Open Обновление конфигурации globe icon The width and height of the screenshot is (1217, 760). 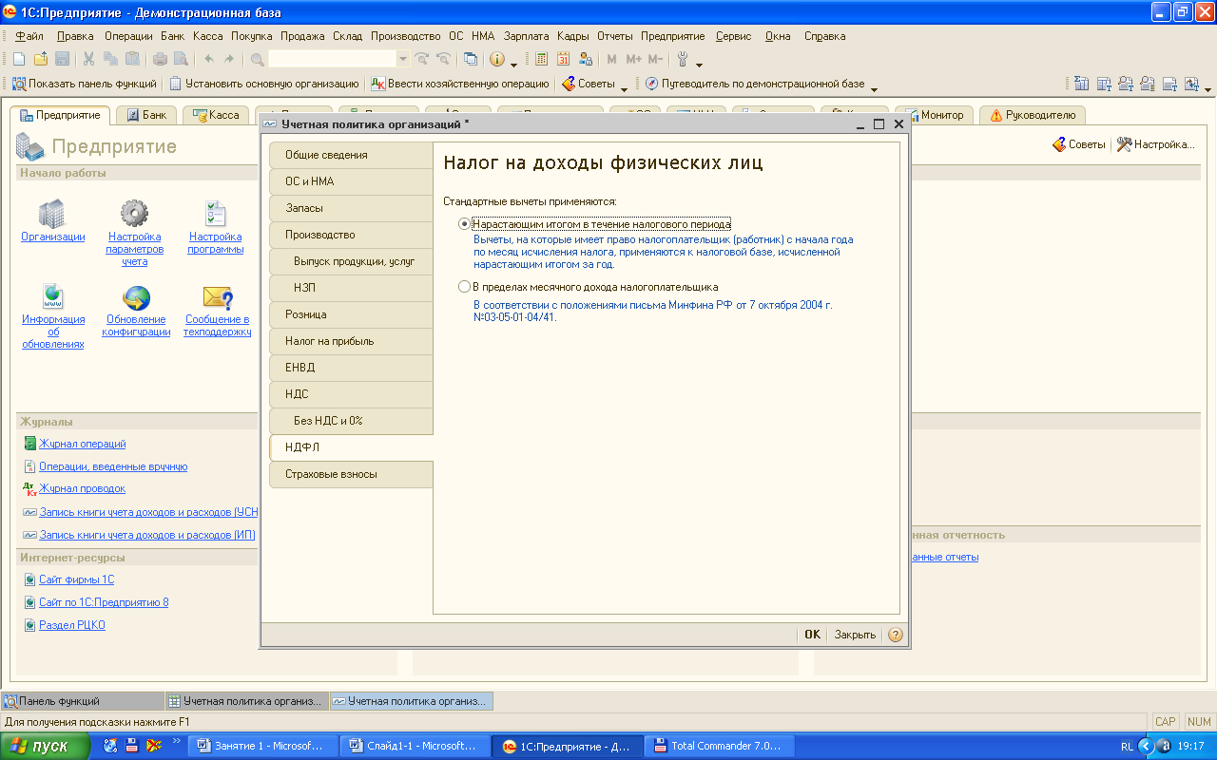pyautogui.click(x=136, y=297)
